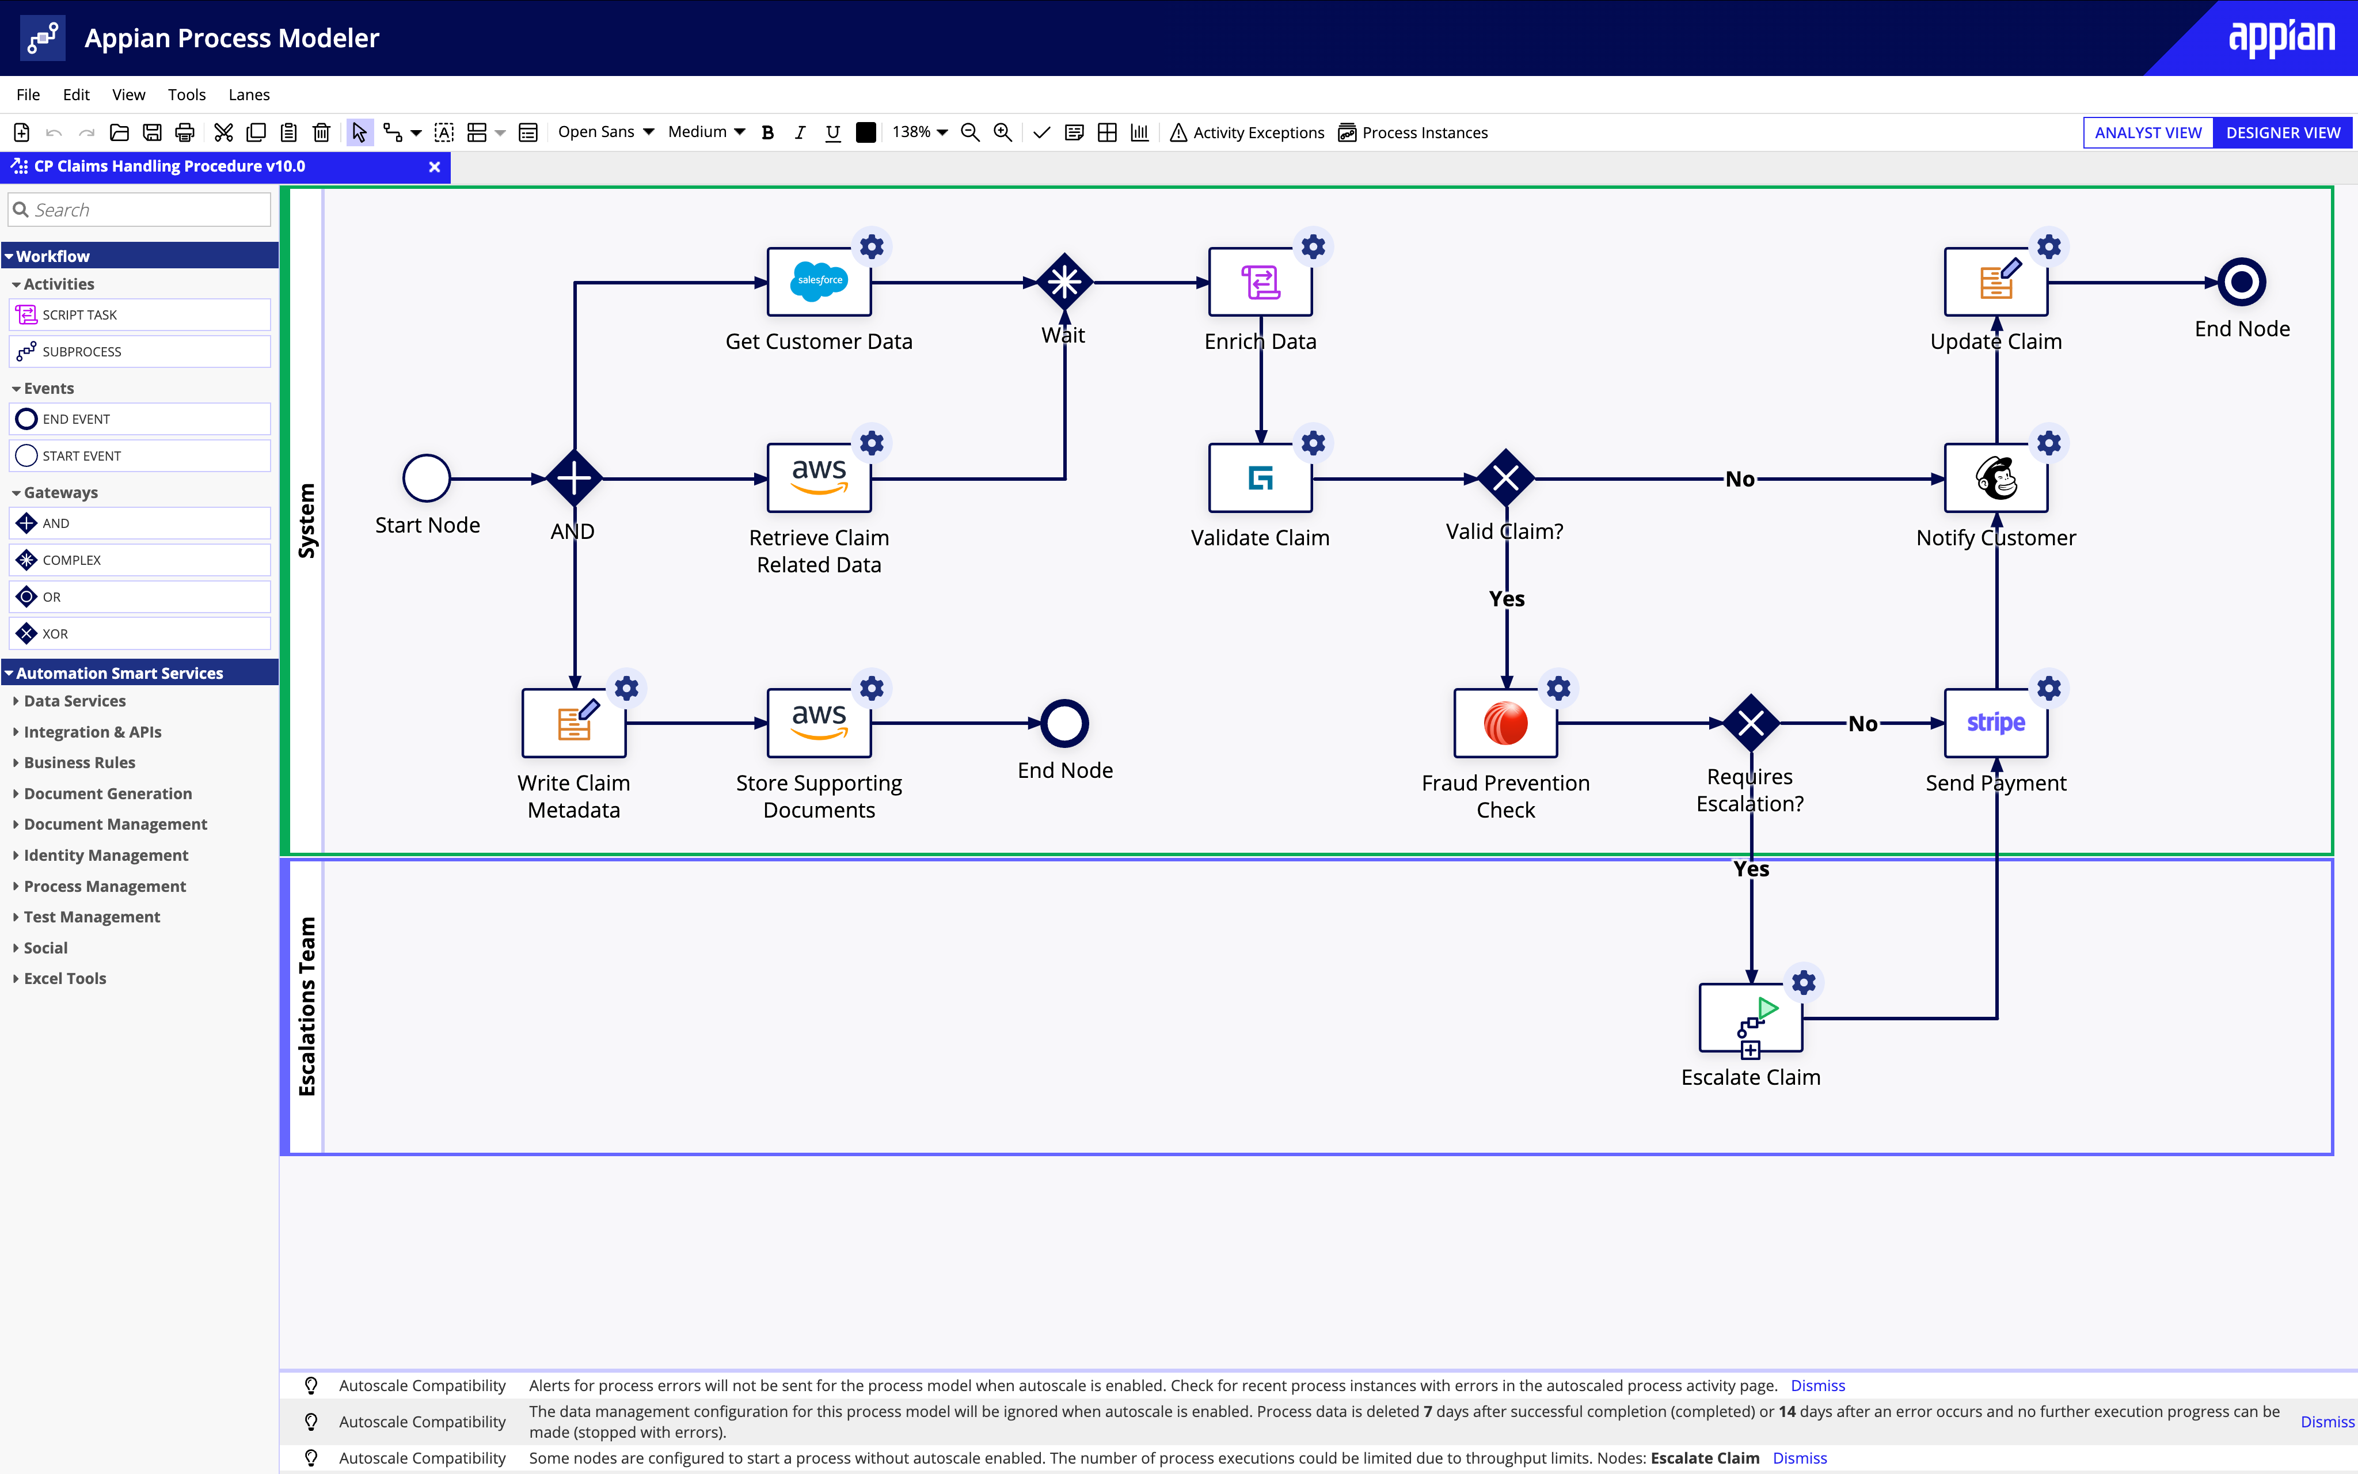The height and width of the screenshot is (1474, 2358).
Task: Expand the Integration & APIs category
Action: click(92, 732)
